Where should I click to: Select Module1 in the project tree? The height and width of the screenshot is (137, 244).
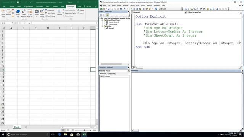click(111, 28)
